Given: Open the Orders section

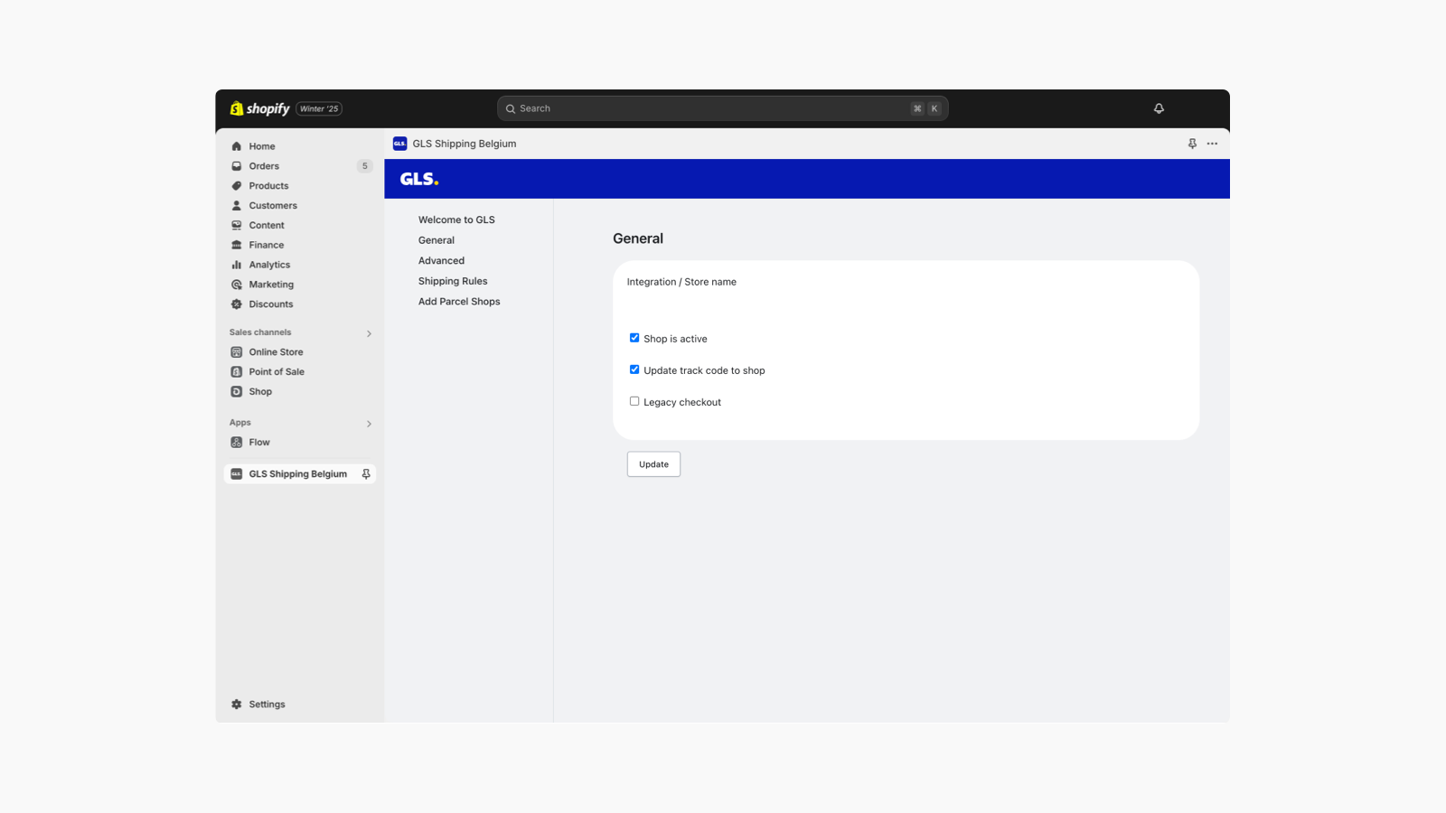Looking at the screenshot, I should coord(265,165).
